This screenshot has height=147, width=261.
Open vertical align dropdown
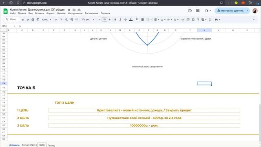tap(163, 20)
